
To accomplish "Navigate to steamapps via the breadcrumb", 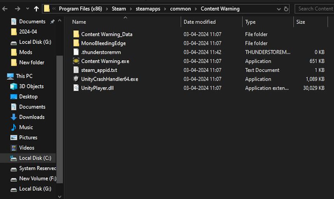I will click(148, 9).
